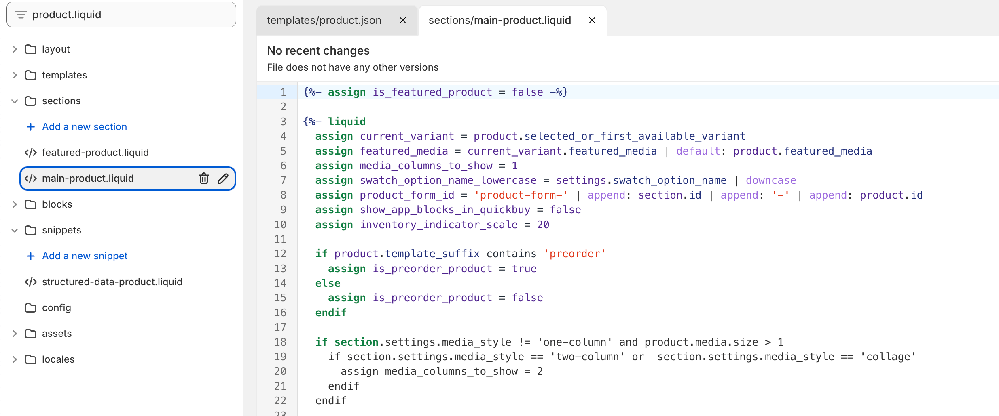This screenshot has height=416, width=999.
Task: Delete main-product.liquid using the trash icon
Action: pos(203,178)
